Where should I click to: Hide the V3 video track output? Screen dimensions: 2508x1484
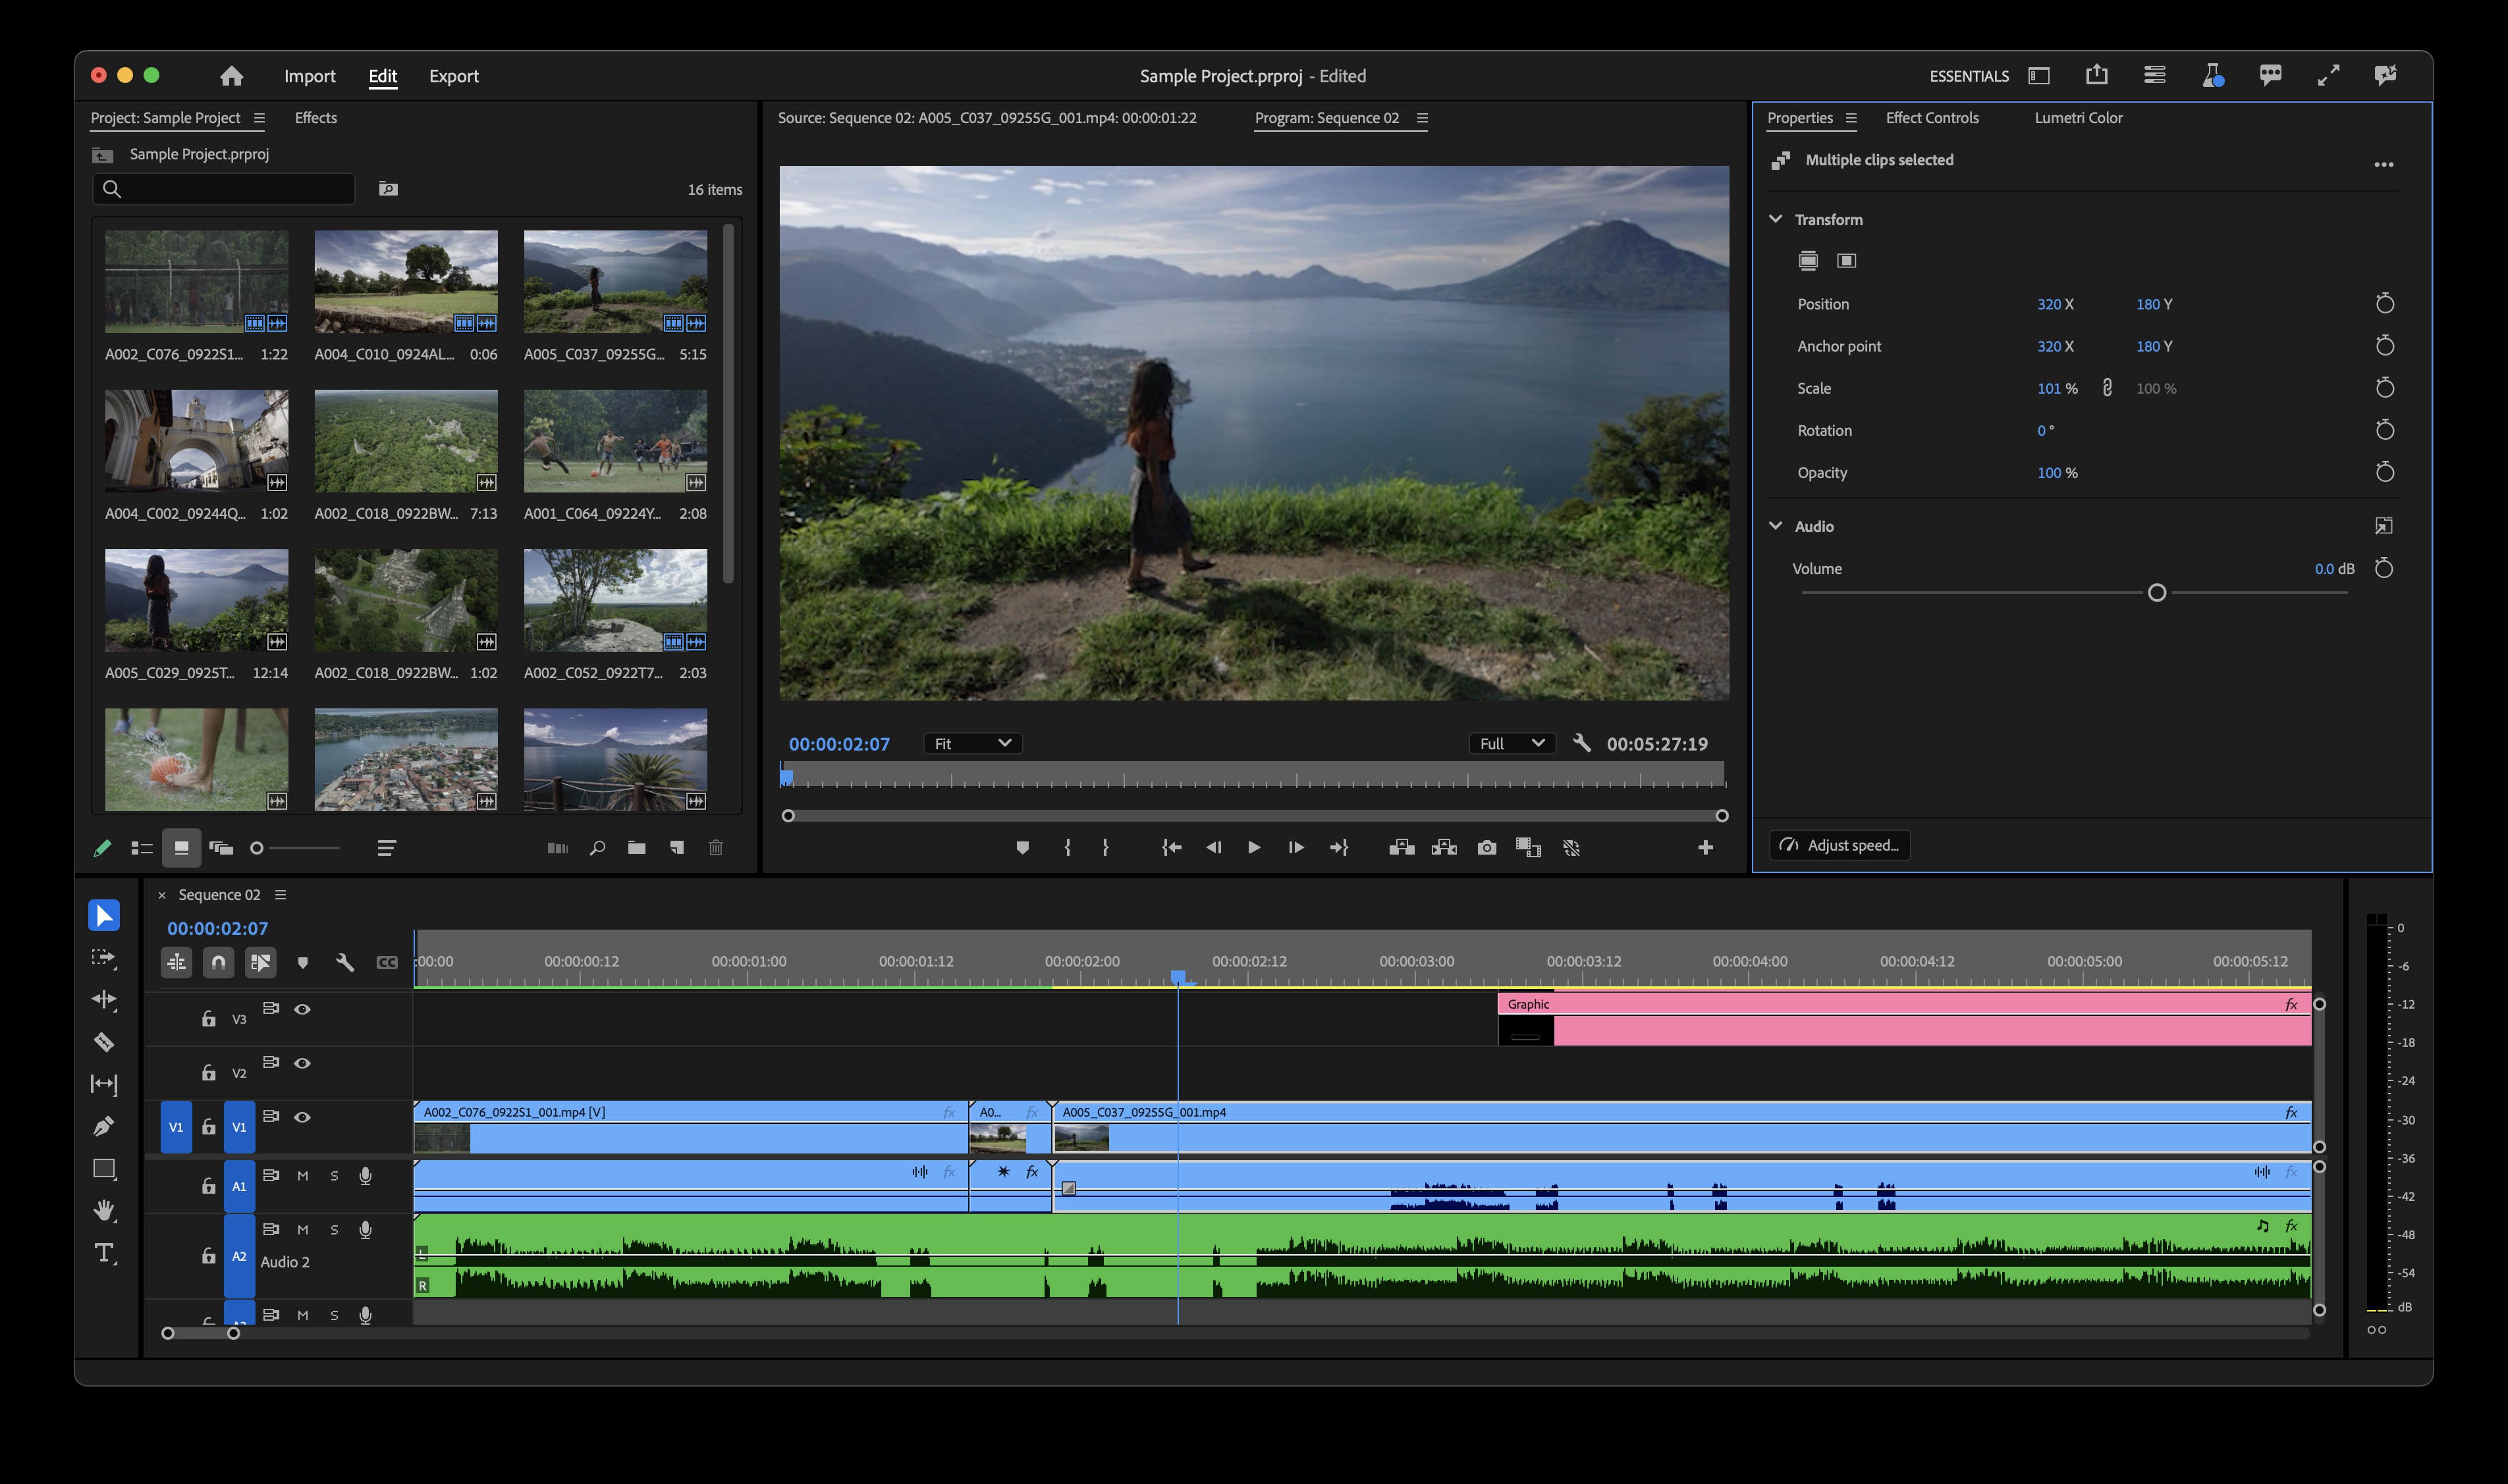coord(303,1009)
